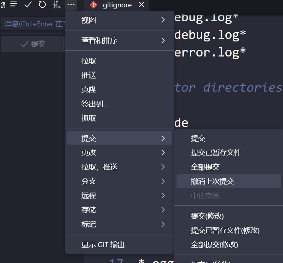This screenshot has height=263, width=283.
Task: Select the .gitignore tab
Action: [x=116, y=5]
